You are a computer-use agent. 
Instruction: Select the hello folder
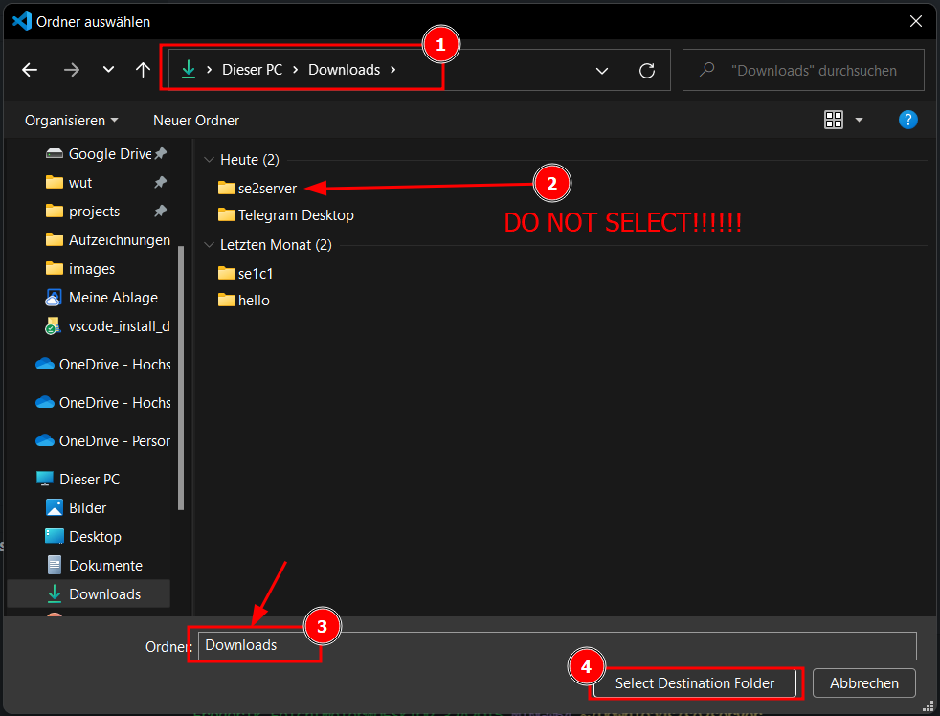pyautogui.click(x=244, y=301)
